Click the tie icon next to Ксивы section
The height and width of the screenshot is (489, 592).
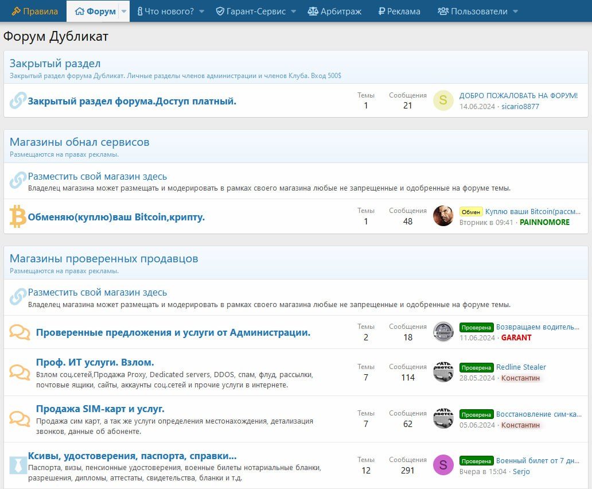tap(18, 464)
